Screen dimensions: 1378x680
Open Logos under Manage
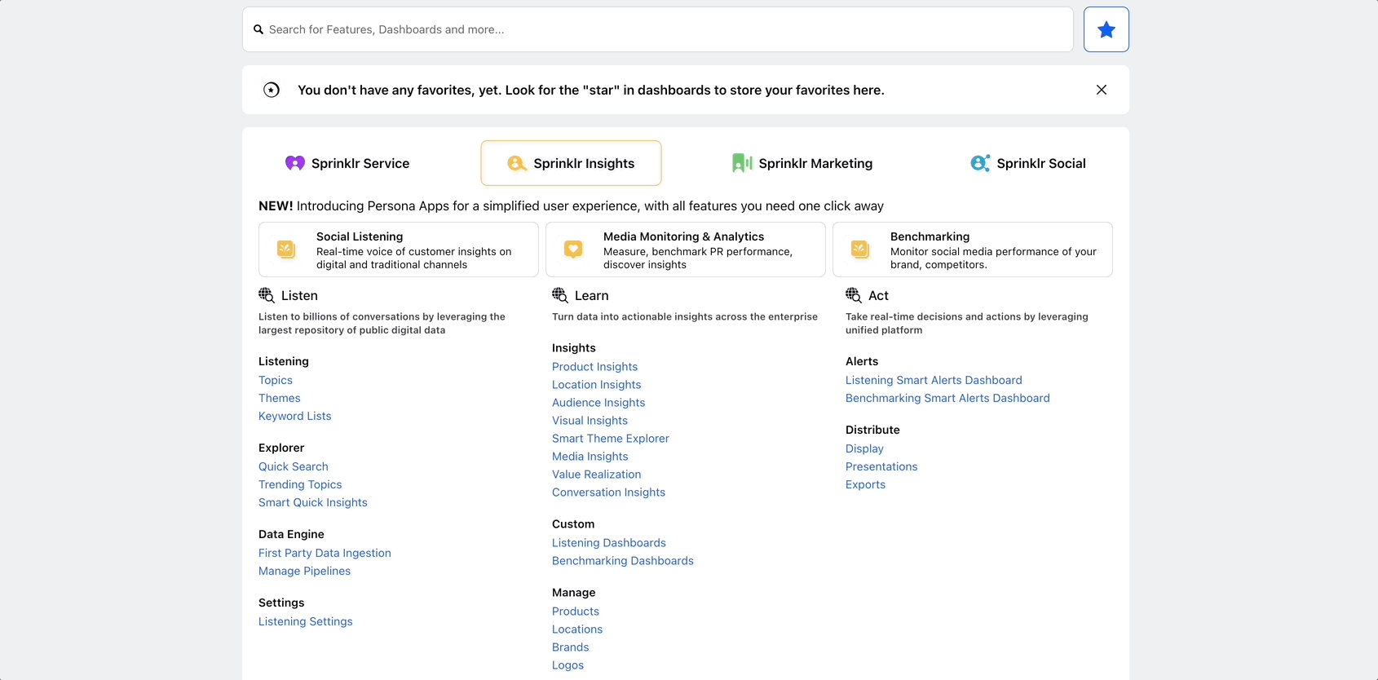point(568,665)
